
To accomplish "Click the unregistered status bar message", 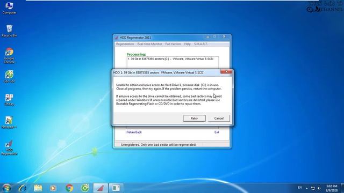I will (x=158, y=145).
